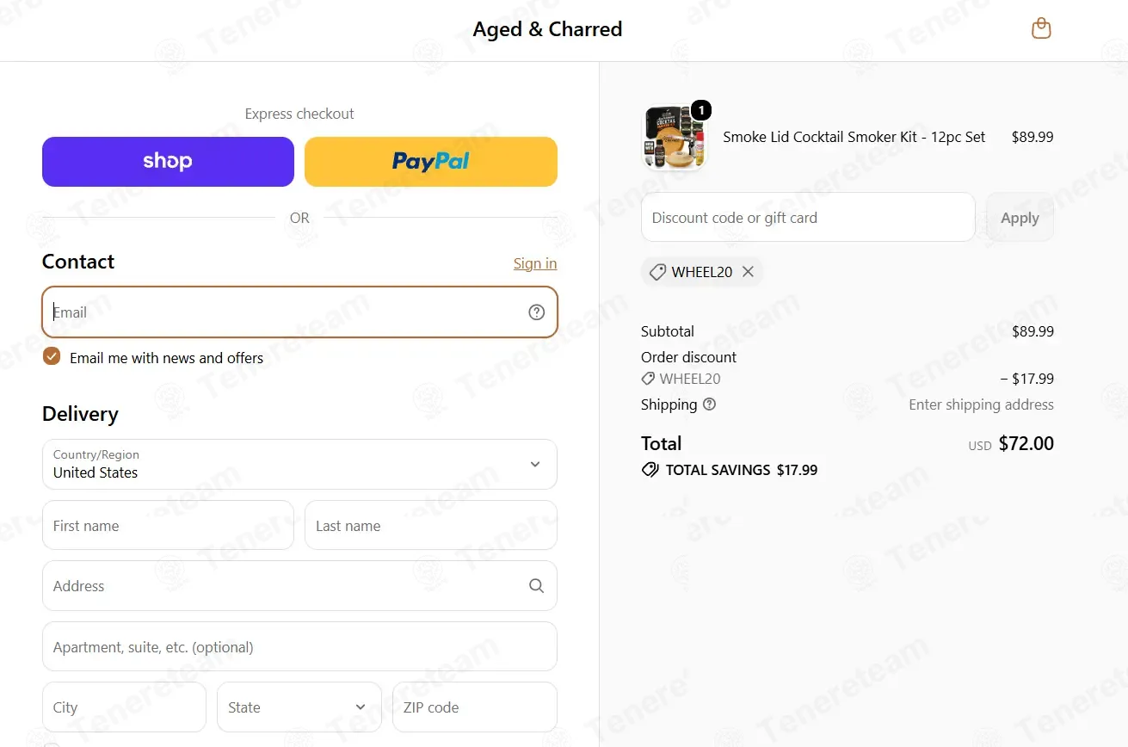The width and height of the screenshot is (1128, 747).
Task: Click the Discount code or gift card field
Action: [x=808, y=218]
